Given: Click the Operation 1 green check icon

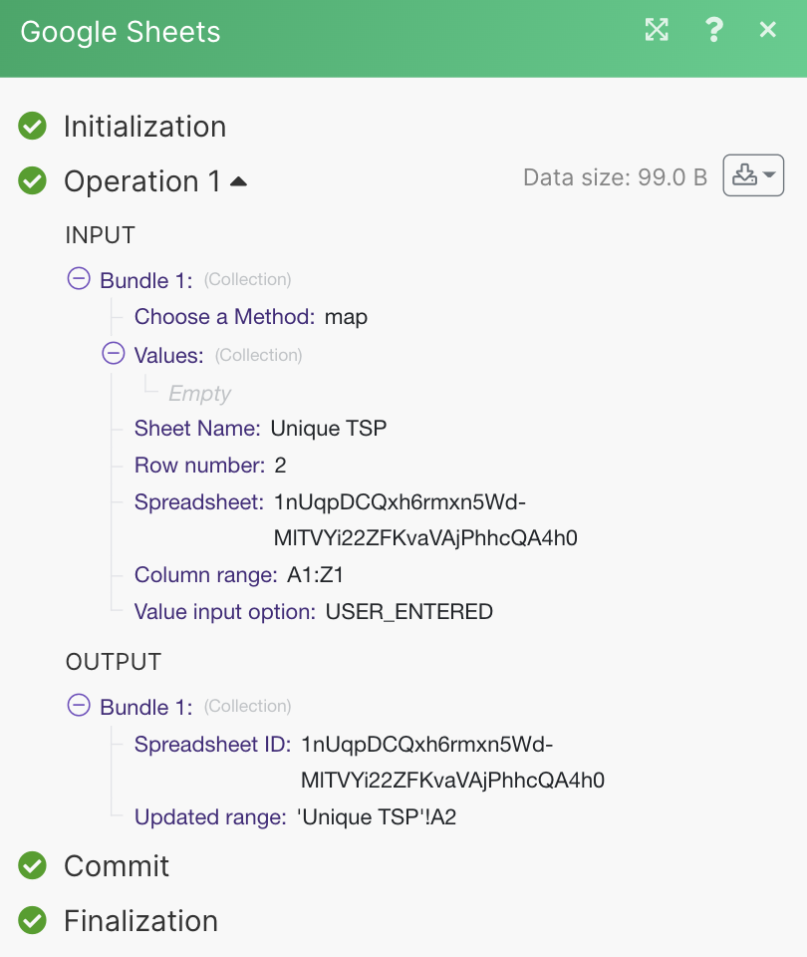Looking at the screenshot, I should tap(33, 181).
